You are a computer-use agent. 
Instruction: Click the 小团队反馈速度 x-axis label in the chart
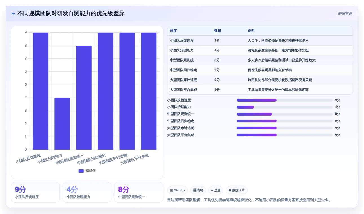coord(28,159)
